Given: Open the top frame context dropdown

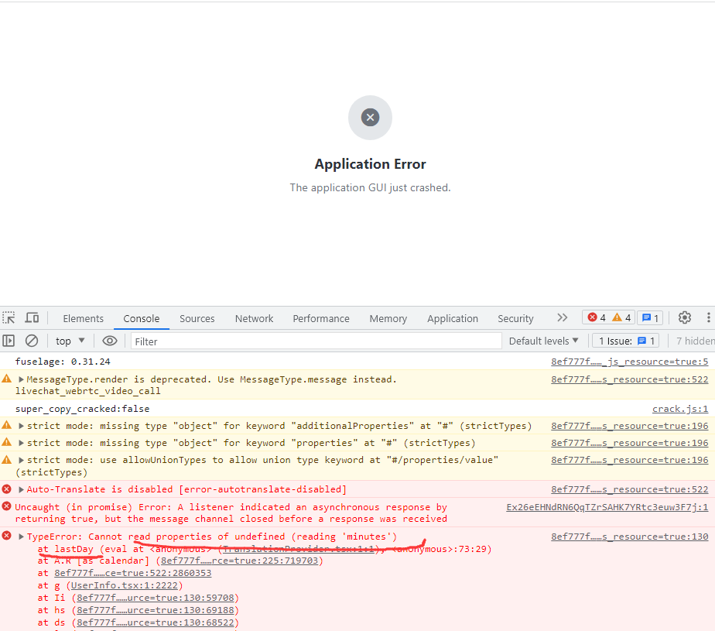Looking at the screenshot, I should (x=69, y=341).
